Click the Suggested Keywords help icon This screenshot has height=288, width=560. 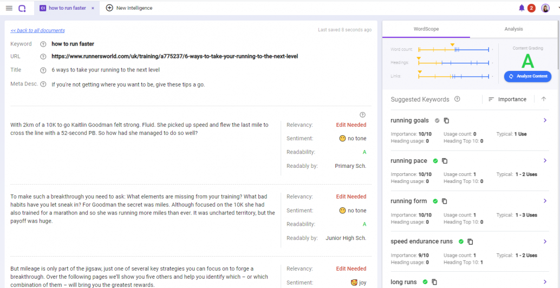tap(457, 99)
